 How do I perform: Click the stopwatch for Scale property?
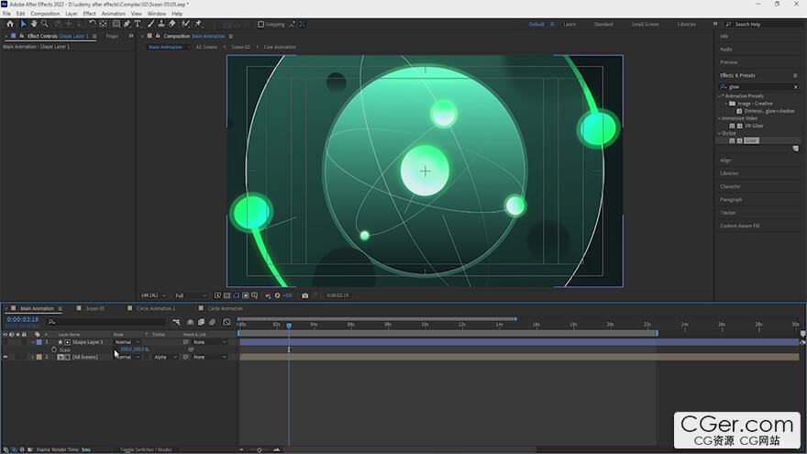(54, 349)
